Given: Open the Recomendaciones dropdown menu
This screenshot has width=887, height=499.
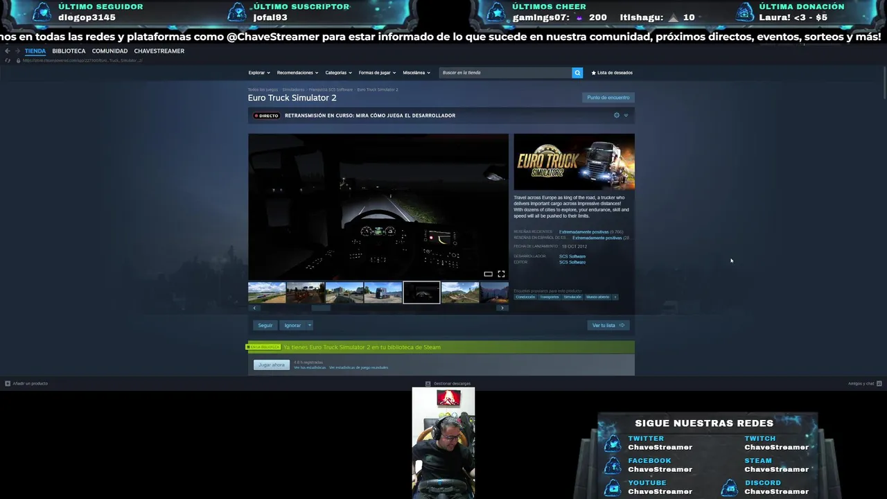Looking at the screenshot, I should [x=297, y=73].
